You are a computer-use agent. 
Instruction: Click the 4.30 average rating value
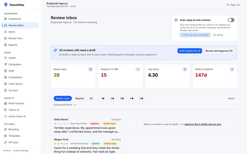click(153, 75)
